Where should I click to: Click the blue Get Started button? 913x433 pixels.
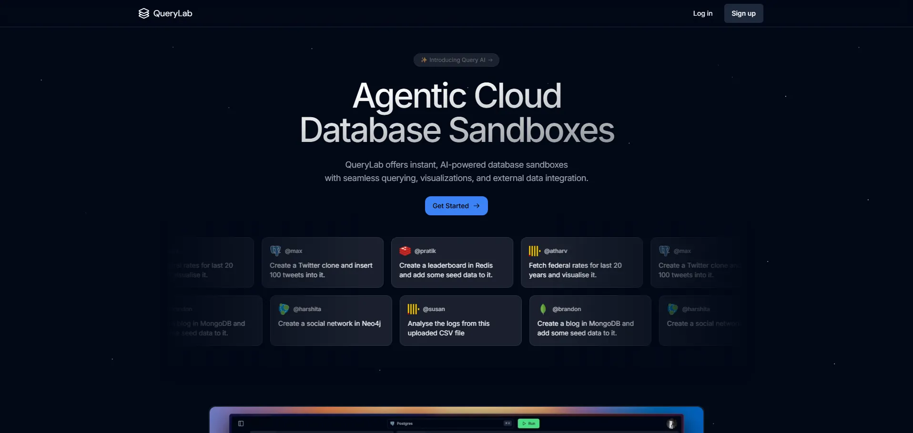click(x=456, y=206)
